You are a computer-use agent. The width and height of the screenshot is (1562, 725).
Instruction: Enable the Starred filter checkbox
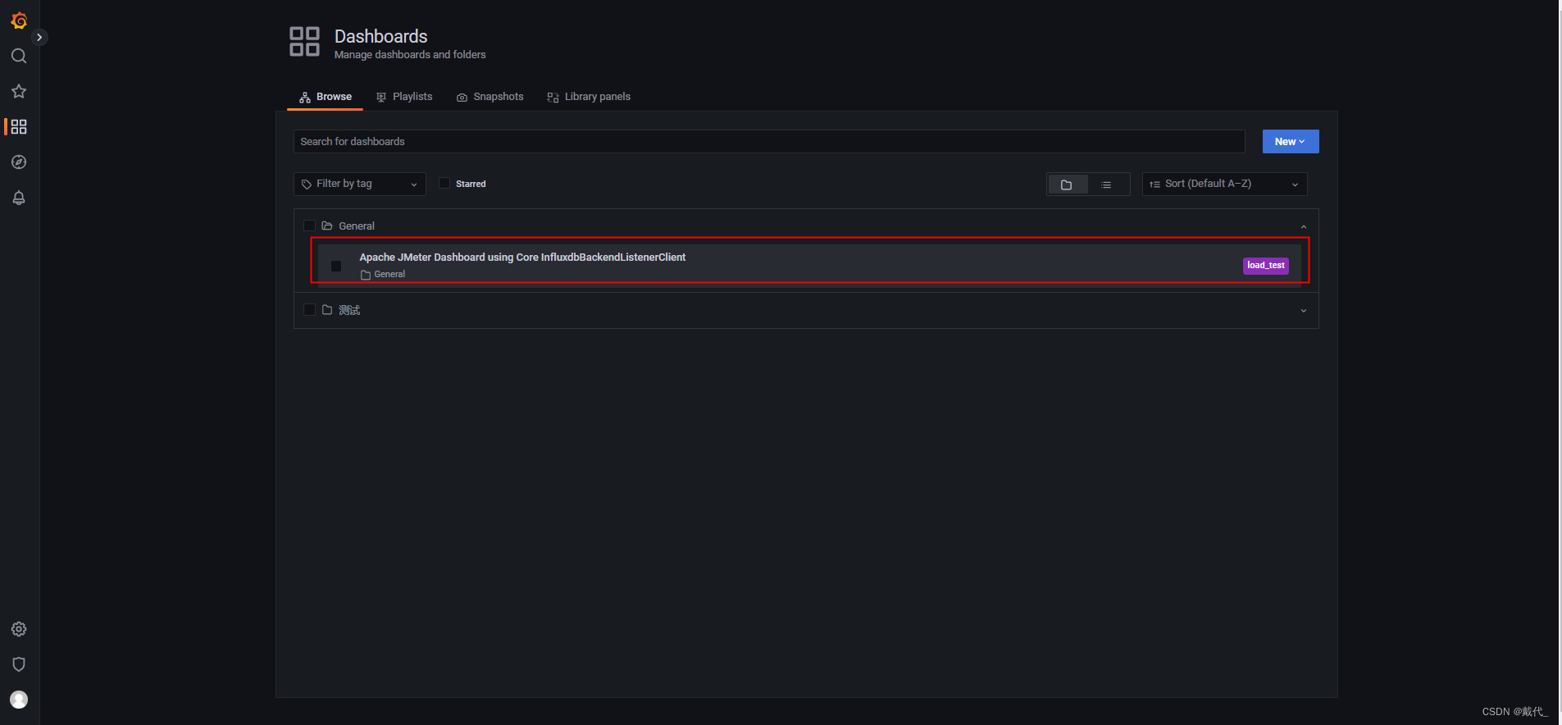click(444, 183)
